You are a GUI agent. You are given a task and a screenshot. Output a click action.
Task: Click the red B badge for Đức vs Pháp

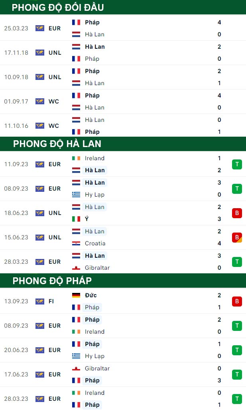[237, 301]
